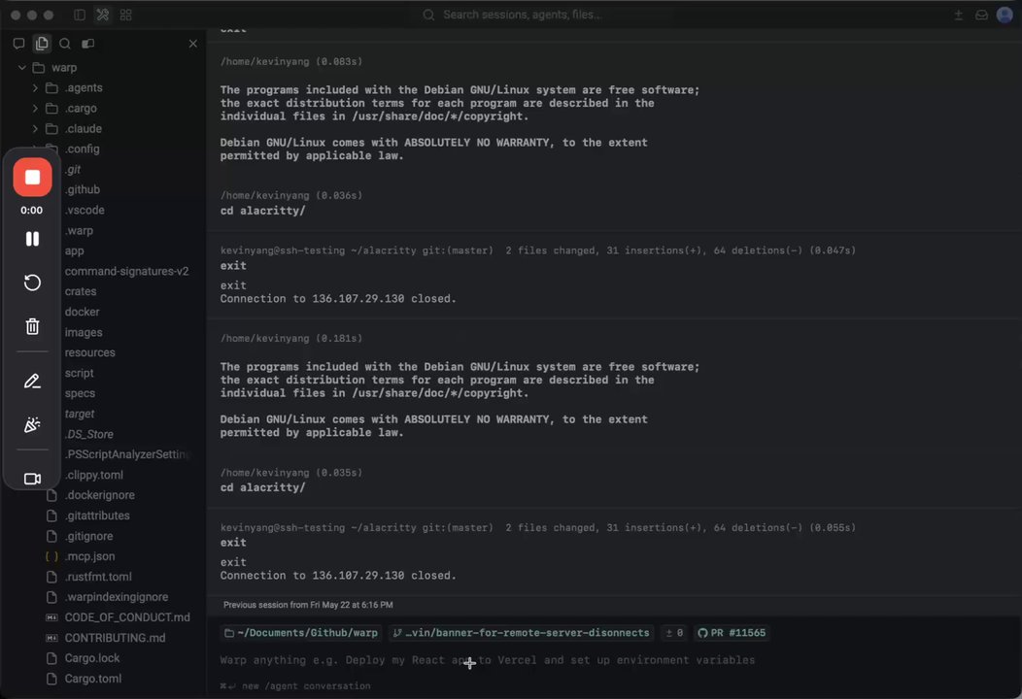Open Cargo.toml in file tree
The width and height of the screenshot is (1022, 699).
(92, 679)
